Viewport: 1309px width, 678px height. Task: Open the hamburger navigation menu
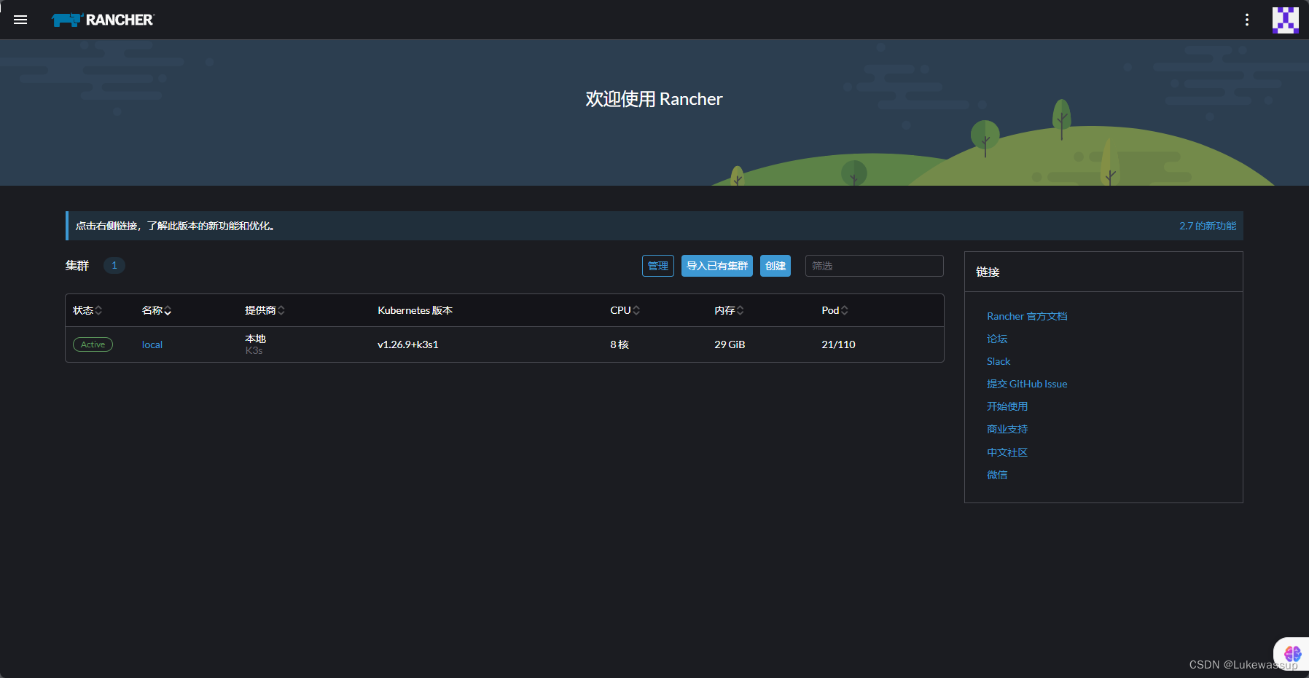pyautogui.click(x=20, y=20)
